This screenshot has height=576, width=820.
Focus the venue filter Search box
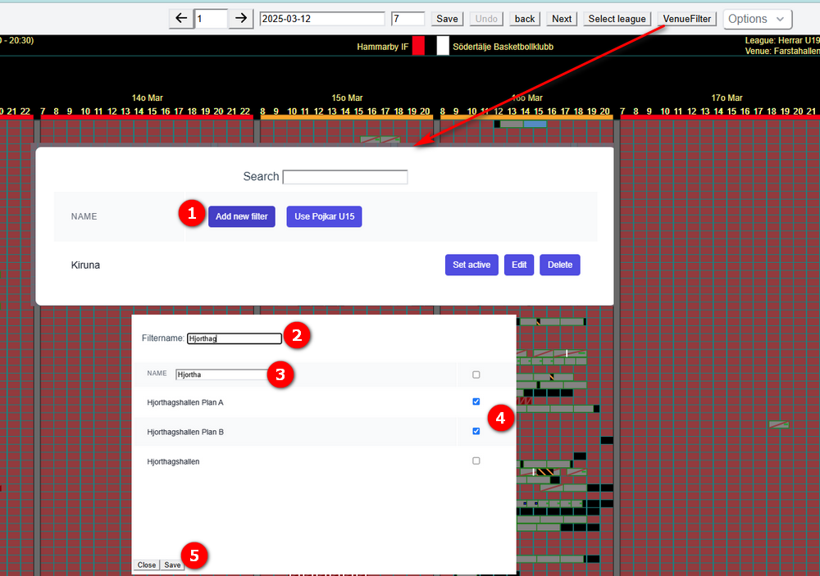(345, 177)
